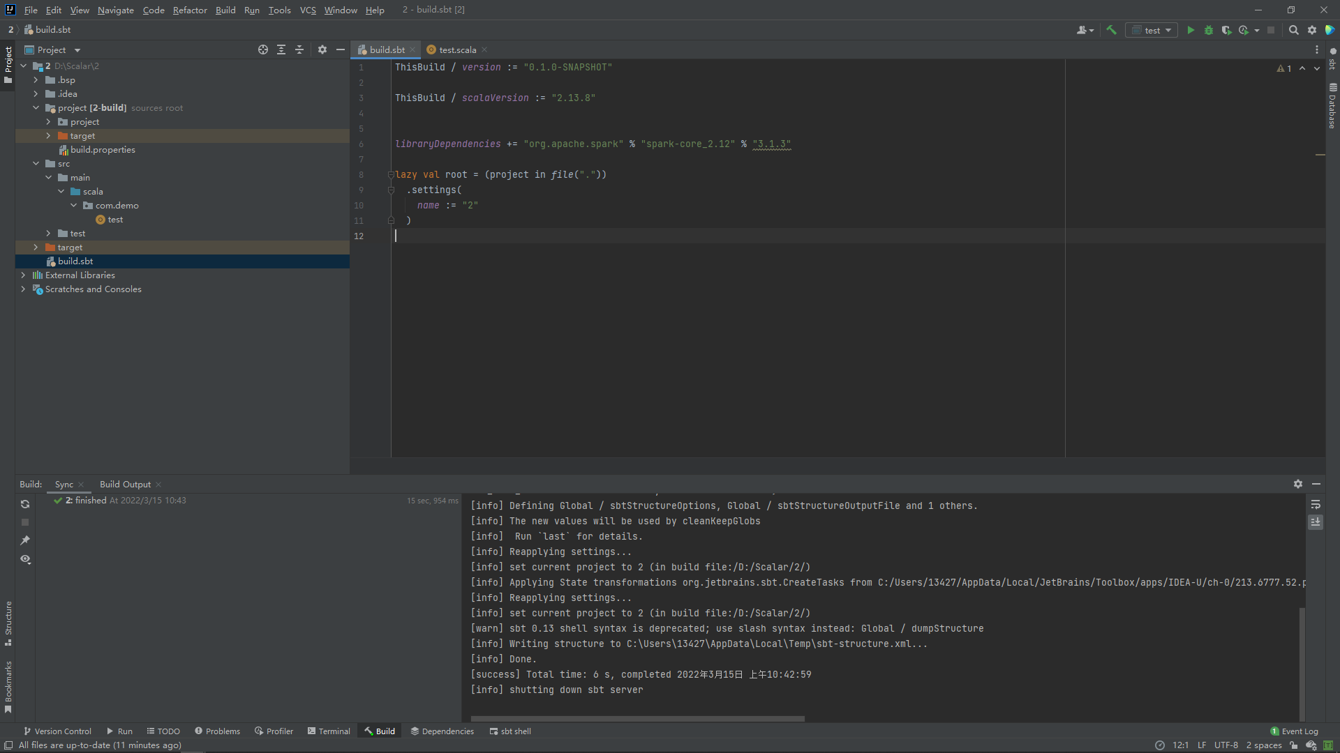Open Search Everywhere magnifier icon
Screen dimensions: 1340x753
point(1293,30)
